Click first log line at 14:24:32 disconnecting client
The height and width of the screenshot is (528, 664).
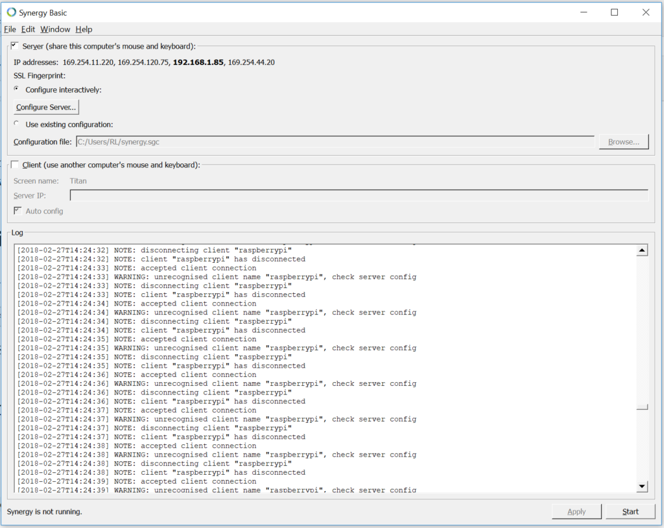tap(154, 250)
